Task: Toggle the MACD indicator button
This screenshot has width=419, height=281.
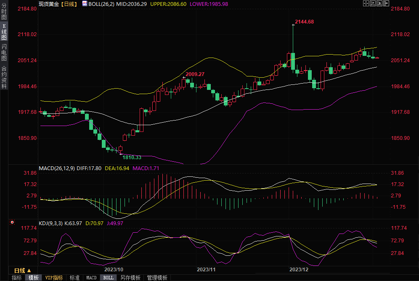Action: tap(91, 278)
